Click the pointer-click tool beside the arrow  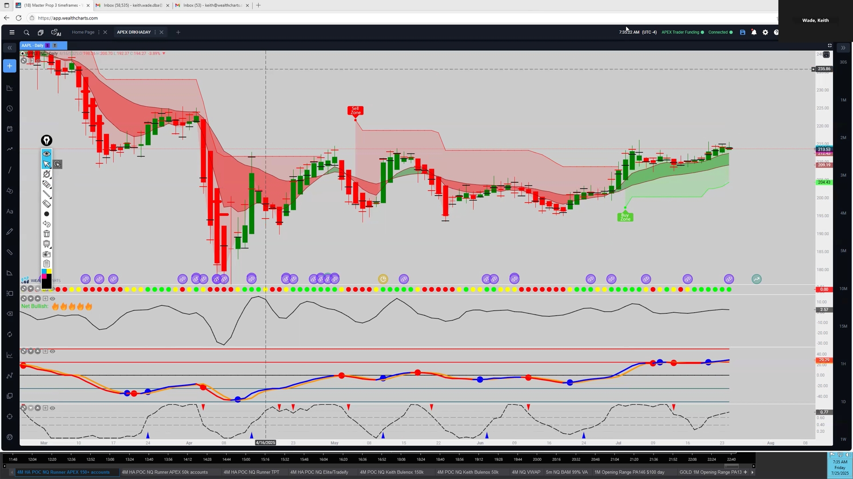pyautogui.click(x=57, y=164)
